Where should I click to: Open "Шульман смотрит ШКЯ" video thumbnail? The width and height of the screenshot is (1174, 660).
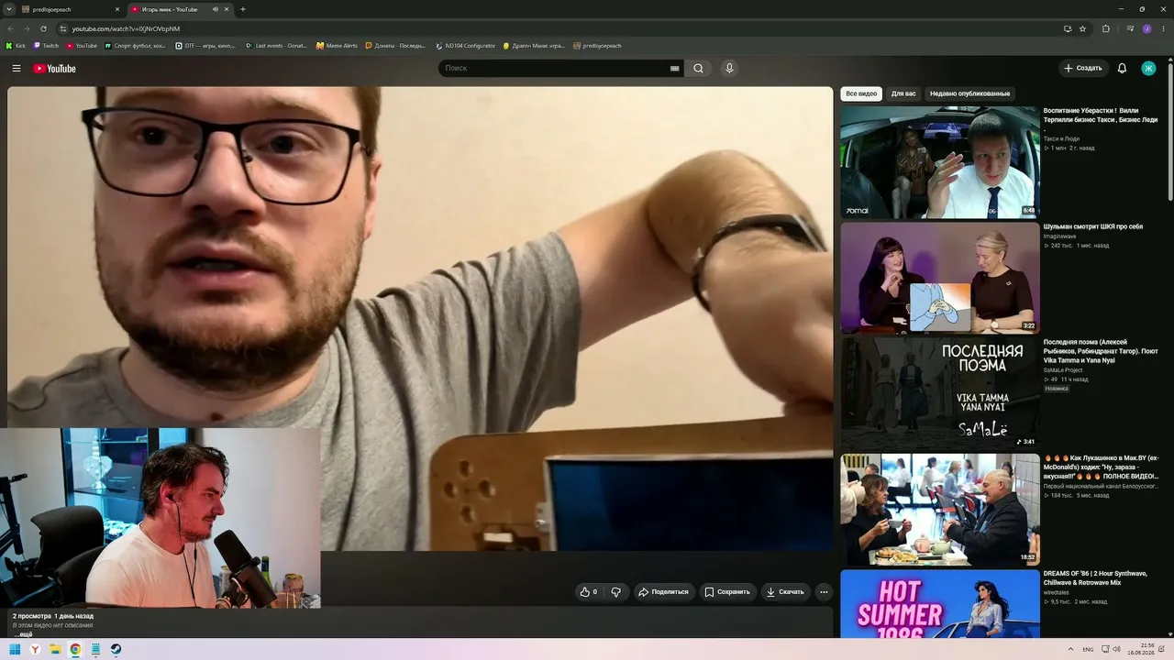pyautogui.click(x=940, y=278)
